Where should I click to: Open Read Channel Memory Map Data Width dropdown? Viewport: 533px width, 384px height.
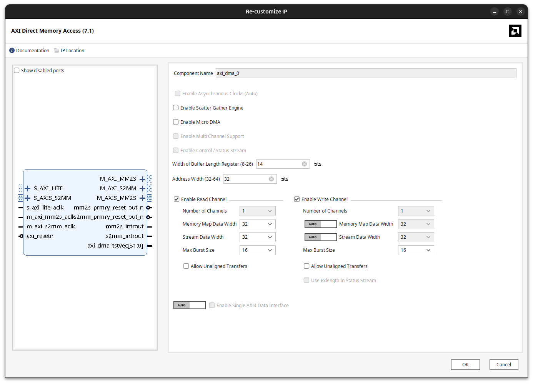(x=258, y=224)
